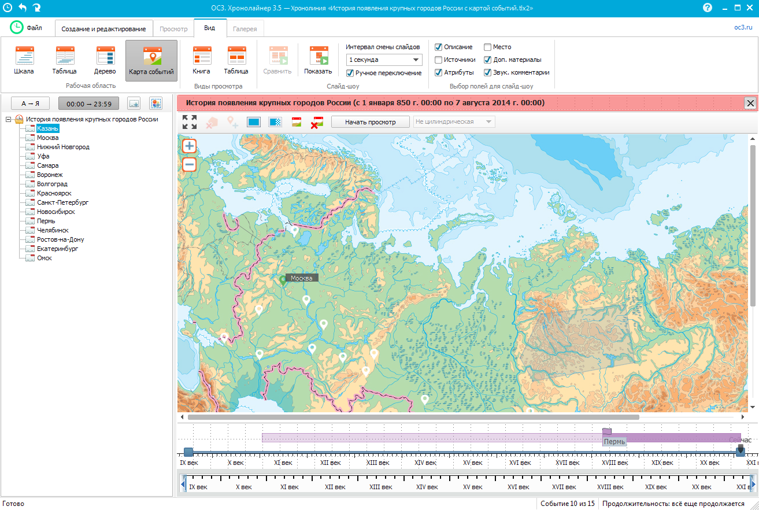Image resolution: width=759 pixels, height=510 pixels.
Task: Zoom in on the map with plus control
Action: coord(188,146)
